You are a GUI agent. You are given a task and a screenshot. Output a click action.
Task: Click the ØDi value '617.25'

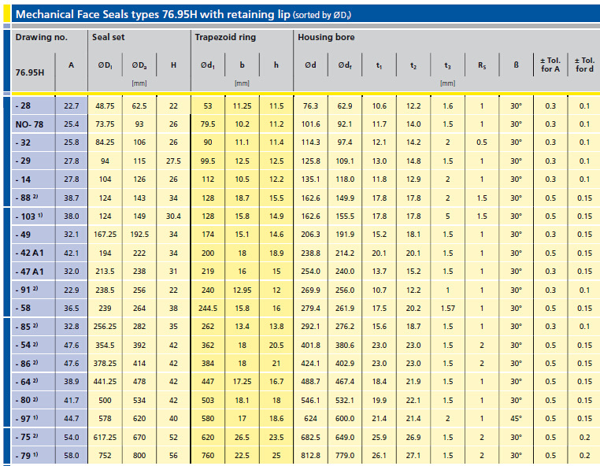pos(105,437)
